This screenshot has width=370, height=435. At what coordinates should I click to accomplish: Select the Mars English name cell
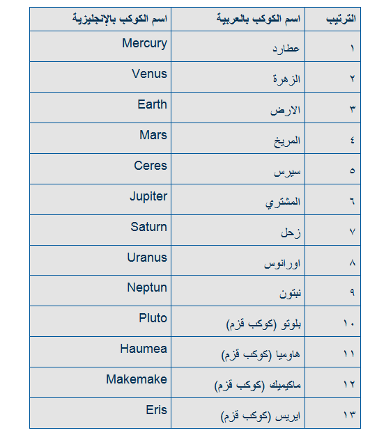pos(100,139)
